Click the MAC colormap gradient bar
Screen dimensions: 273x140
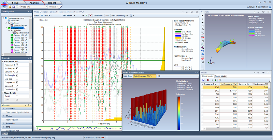pyautogui.click(x=179, y=113)
